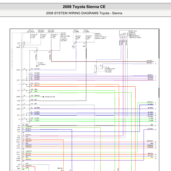This screenshot has width=171, height=171.
Task: Click the BRN/RED label at right connector 18
Action: tap(150, 146)
